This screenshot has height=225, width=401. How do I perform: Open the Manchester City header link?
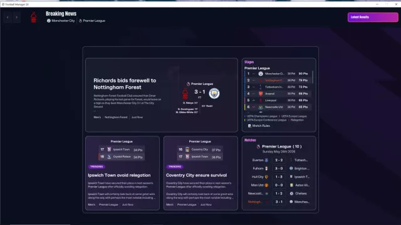[61, 21]
